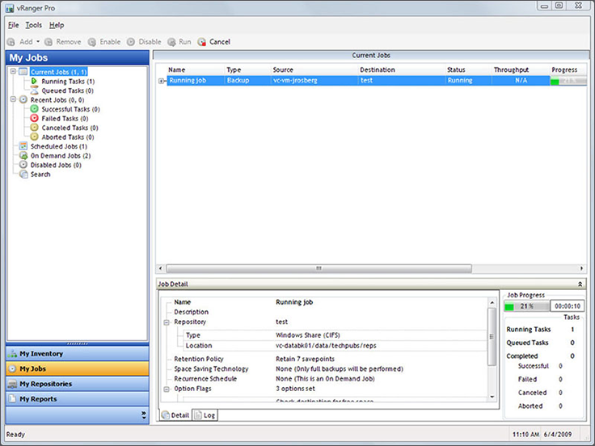The height and width of the screenshot is (446, 595).
Task: Sort by the Destination column header
Action: pyautogui.click(x=378, y=69)
